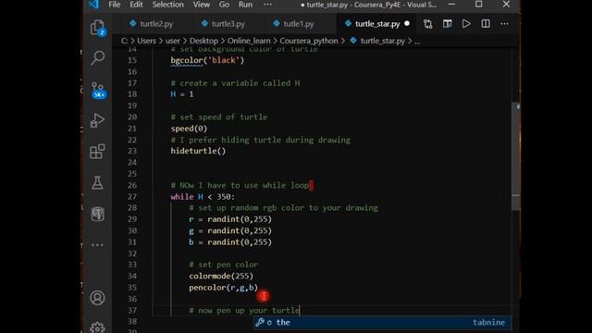Open Run and Debug view
The image size is (592, 333).
click(97, 121)
